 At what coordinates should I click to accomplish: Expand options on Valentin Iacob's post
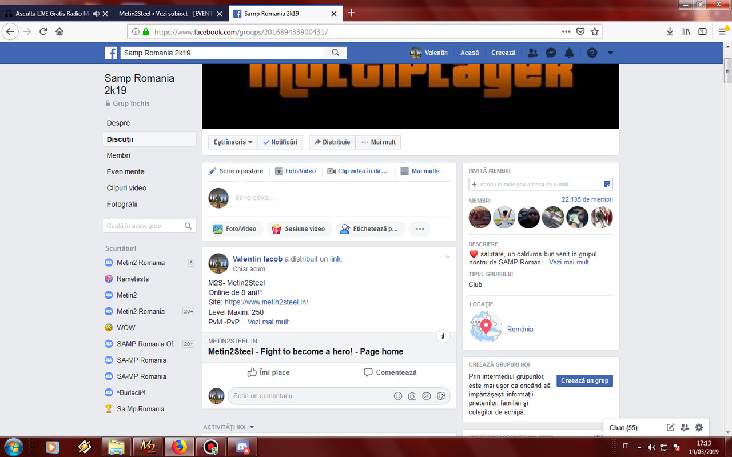(x=447, y=257)
